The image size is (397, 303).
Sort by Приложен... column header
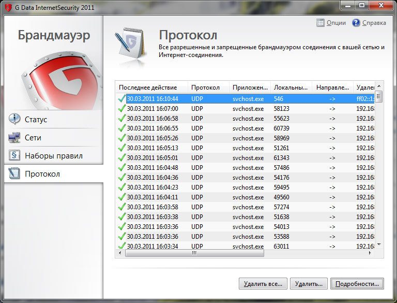[250, 88]
